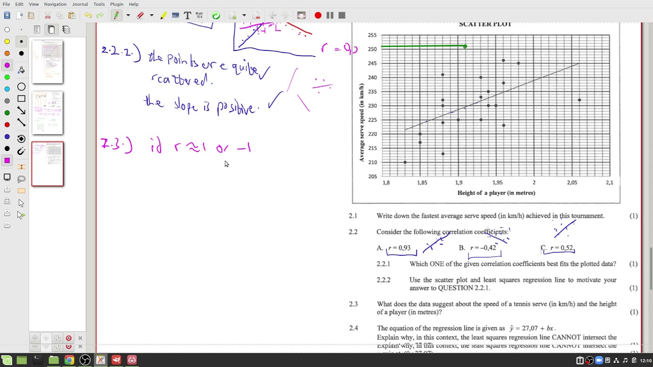Open the Plugin menu
Screen dimensions: 653x367
coord(117,4)
